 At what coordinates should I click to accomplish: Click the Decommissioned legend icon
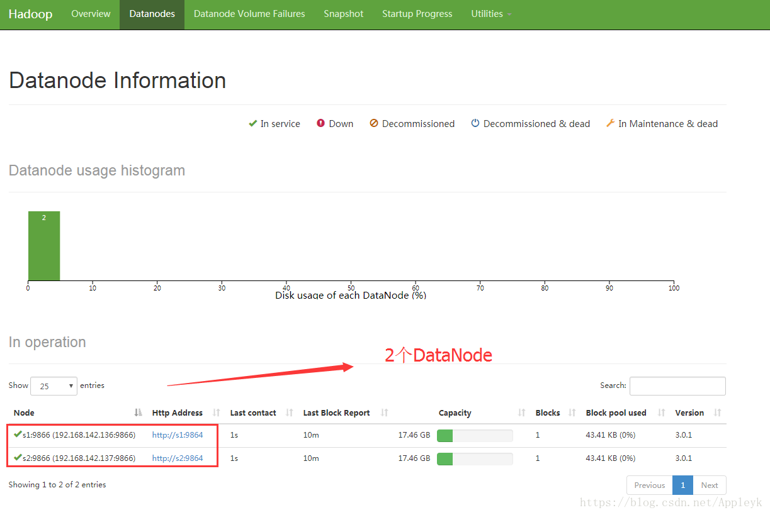click(374, 124)
